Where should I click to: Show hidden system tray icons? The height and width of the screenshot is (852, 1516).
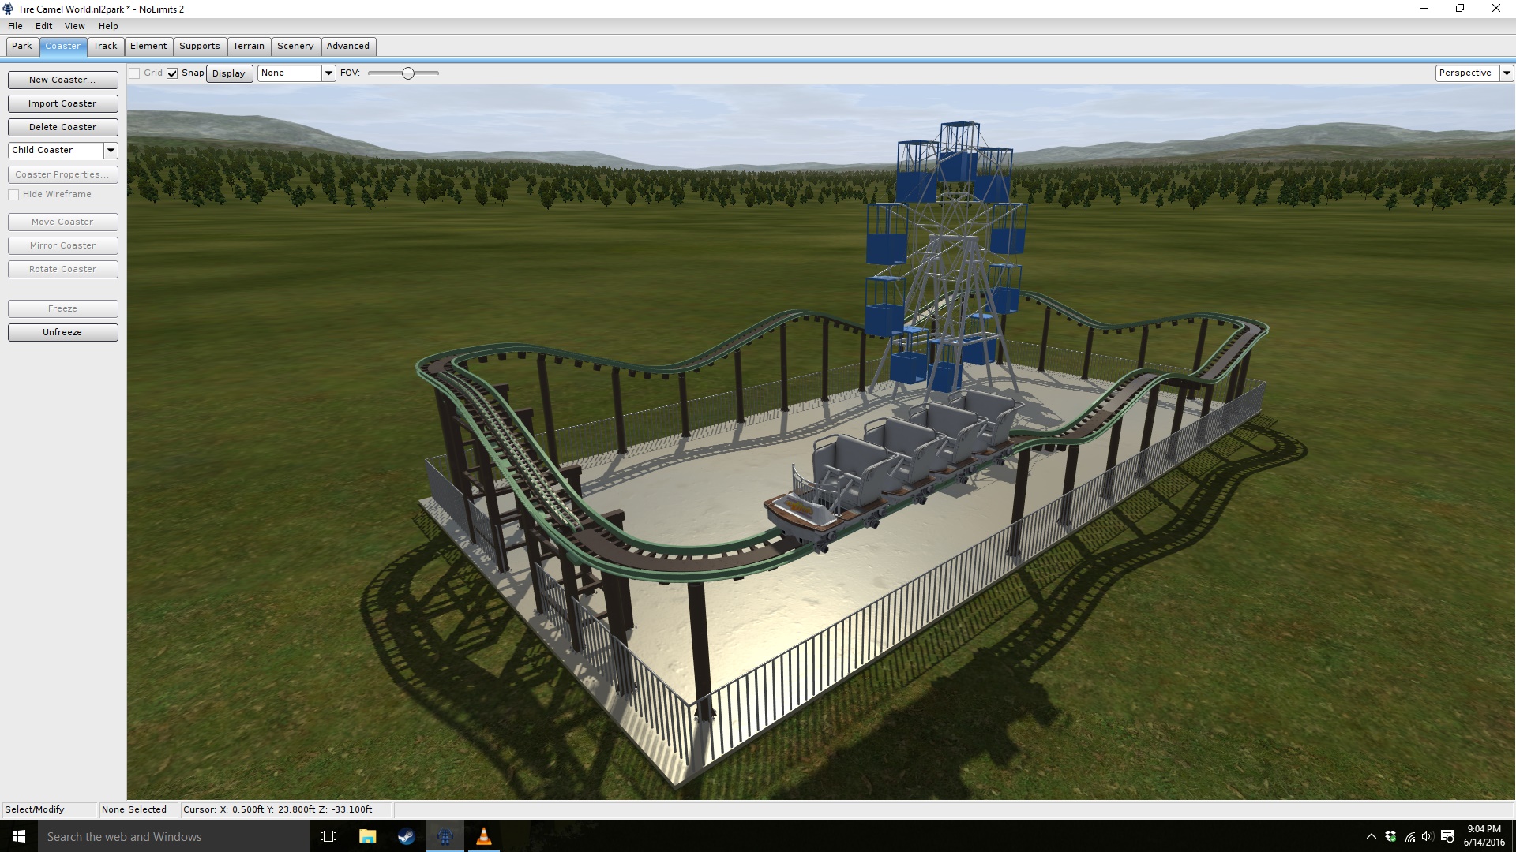(1372, 836)
